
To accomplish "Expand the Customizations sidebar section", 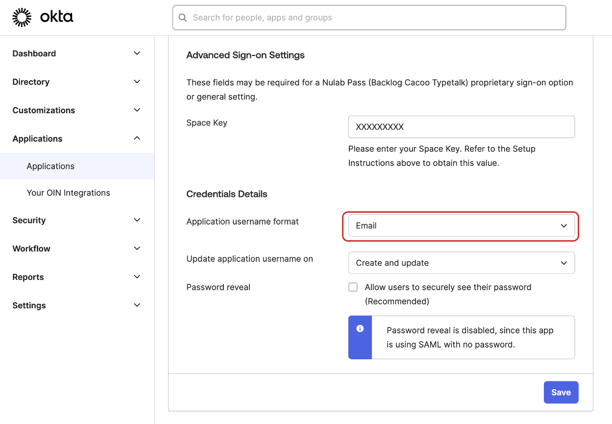I will pos(77,110).
